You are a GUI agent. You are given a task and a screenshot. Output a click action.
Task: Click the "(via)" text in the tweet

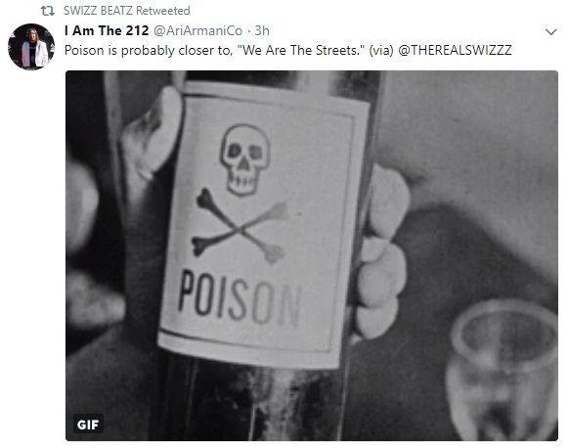(381, 50)
